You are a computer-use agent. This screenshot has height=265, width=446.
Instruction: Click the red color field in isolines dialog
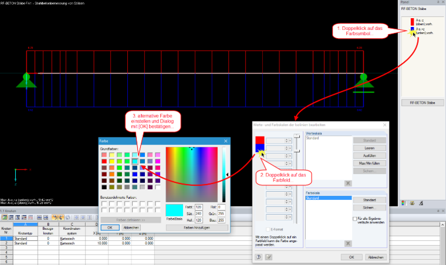tap(260, 140)
